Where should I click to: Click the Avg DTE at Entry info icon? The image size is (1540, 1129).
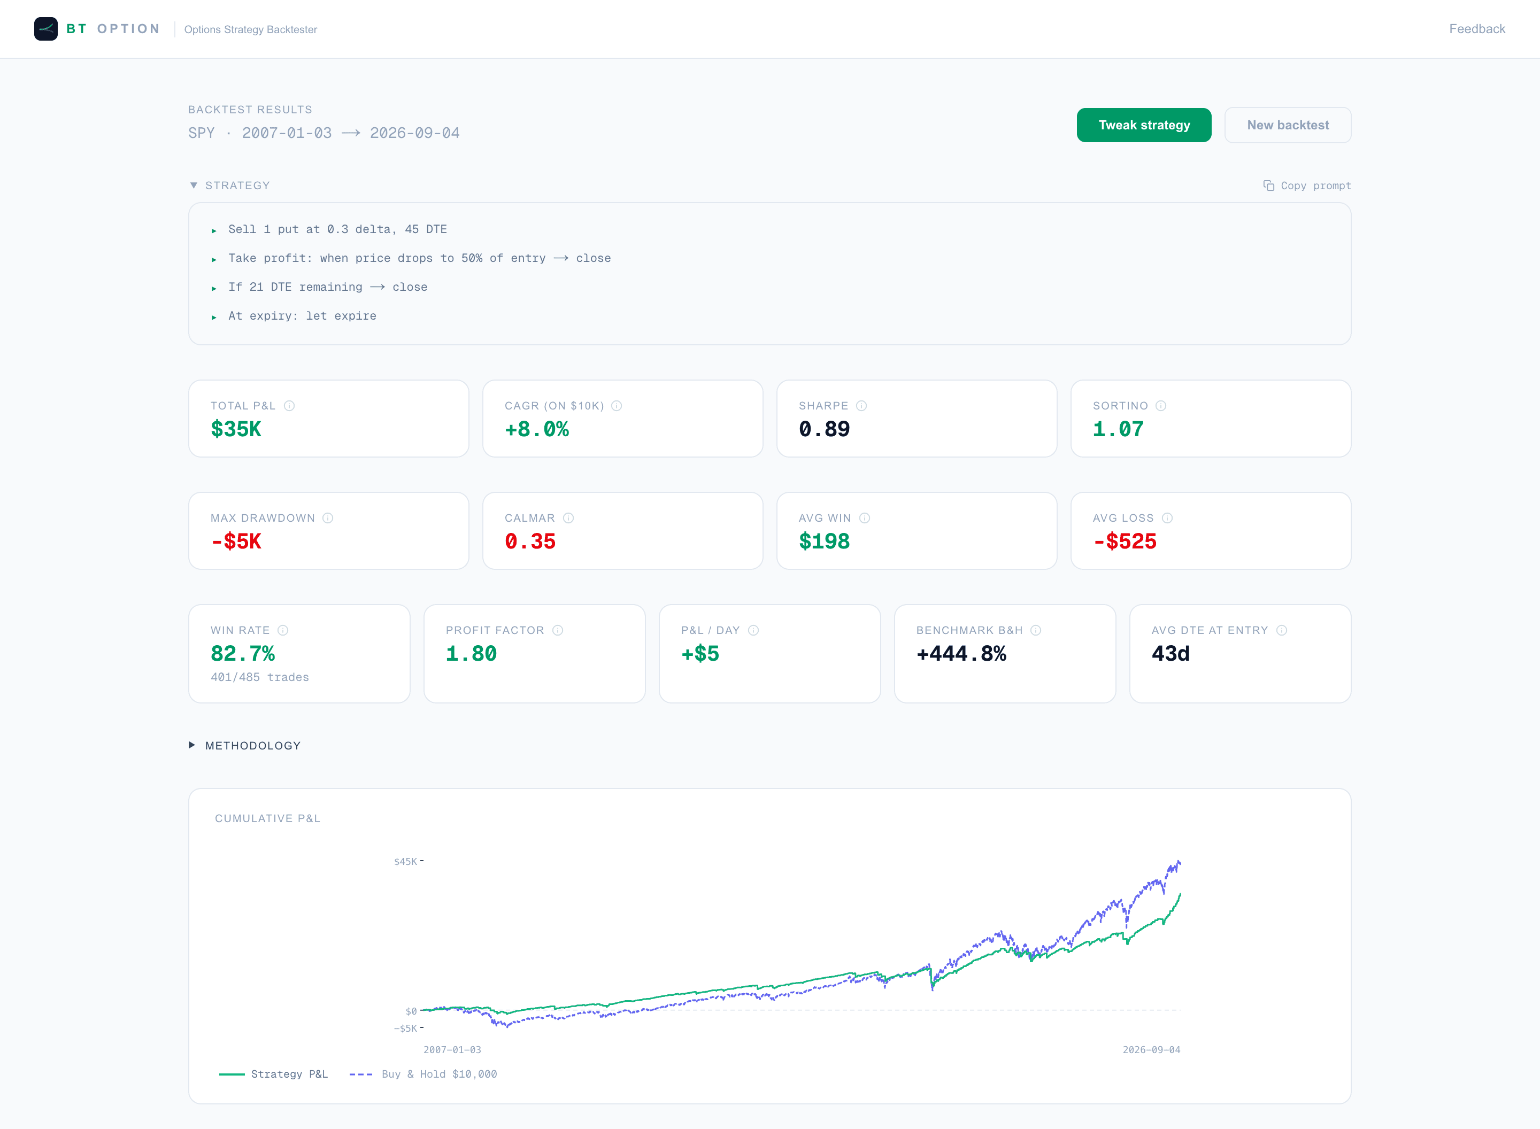point(1282,630)
